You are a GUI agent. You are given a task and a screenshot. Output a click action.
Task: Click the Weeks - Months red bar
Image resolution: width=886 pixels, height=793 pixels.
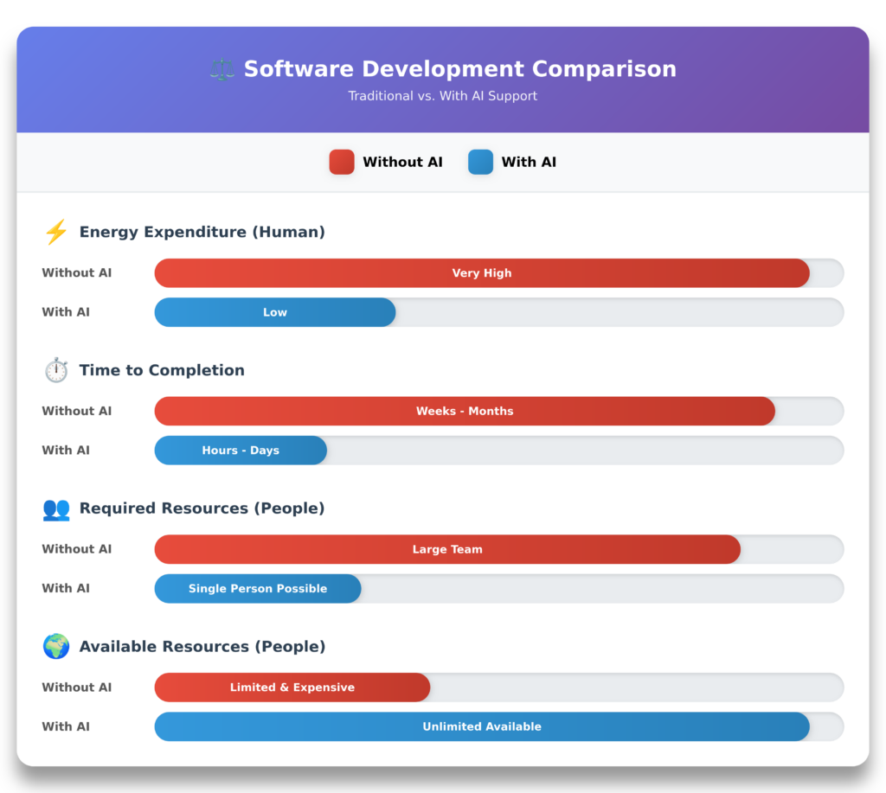(x=465, y=411)
